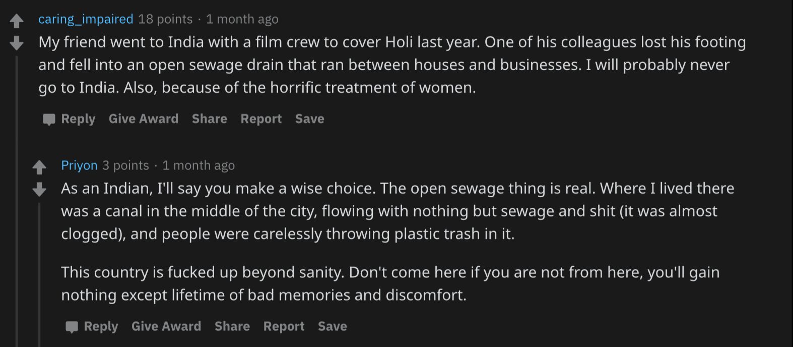
Task: Click the speech bubble icon on caring_impaired's comment
Action: [x=48, y=119]
